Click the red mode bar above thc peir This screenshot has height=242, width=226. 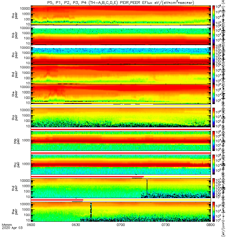point(121,153)
